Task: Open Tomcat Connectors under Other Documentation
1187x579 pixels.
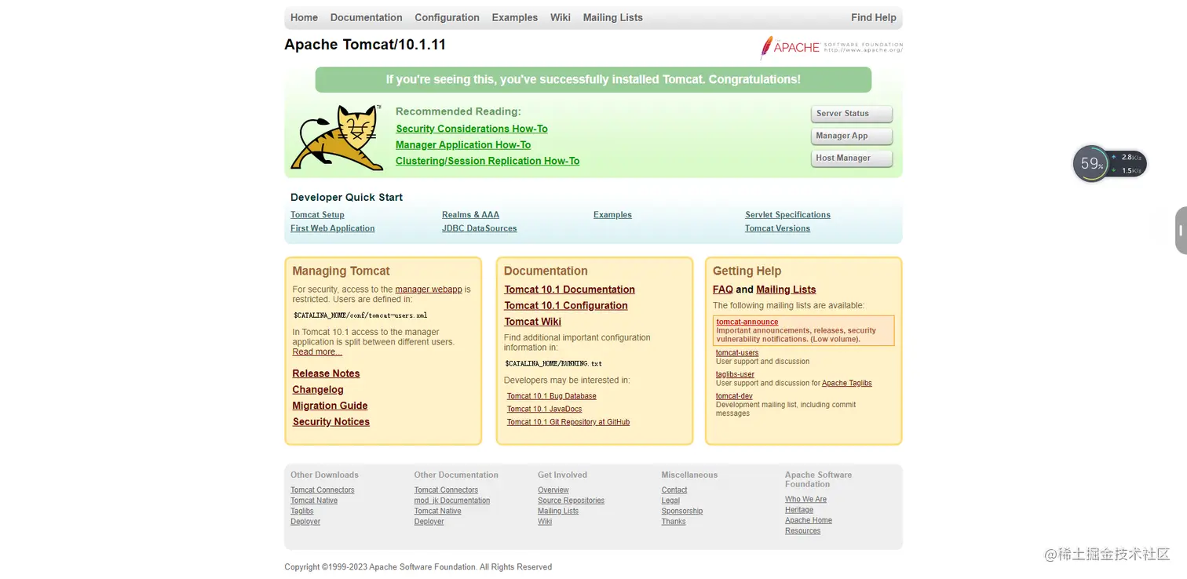Action: (446, 490)
